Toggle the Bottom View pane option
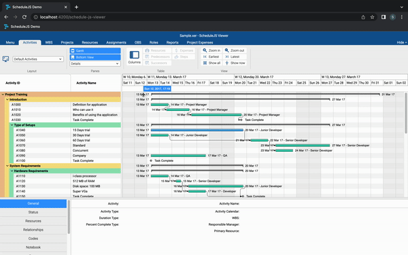Screen dimensions: 408x255 pos(95,57)
